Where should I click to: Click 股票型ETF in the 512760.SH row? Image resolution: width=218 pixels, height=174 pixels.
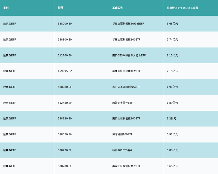point(10,55)
